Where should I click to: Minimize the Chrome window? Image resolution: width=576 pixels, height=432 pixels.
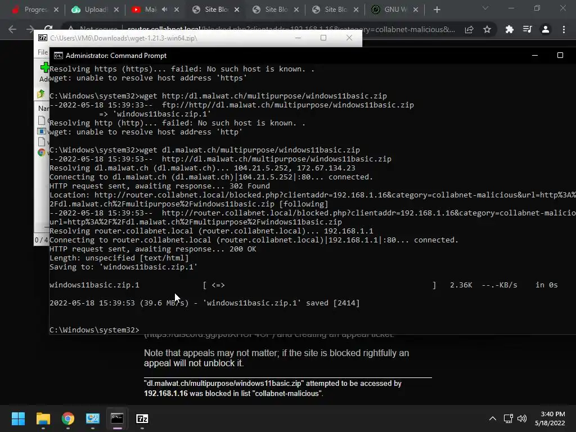tap(511, 8)
